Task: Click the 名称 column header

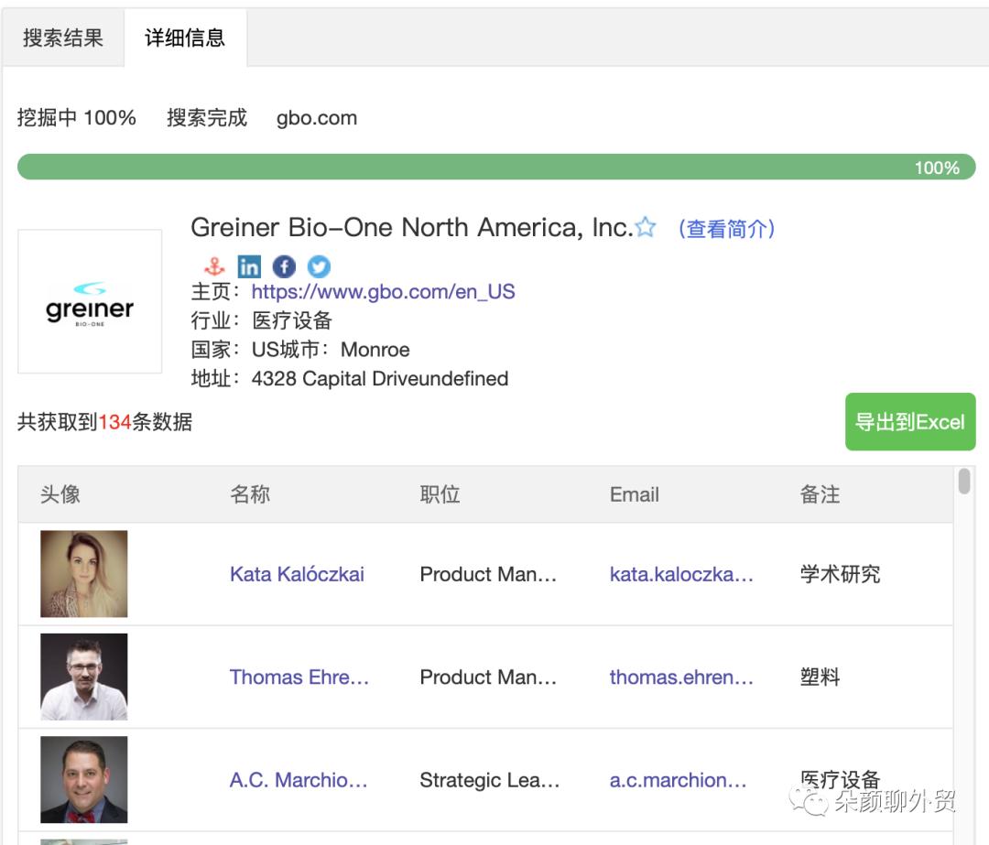Action: point(250,493)
